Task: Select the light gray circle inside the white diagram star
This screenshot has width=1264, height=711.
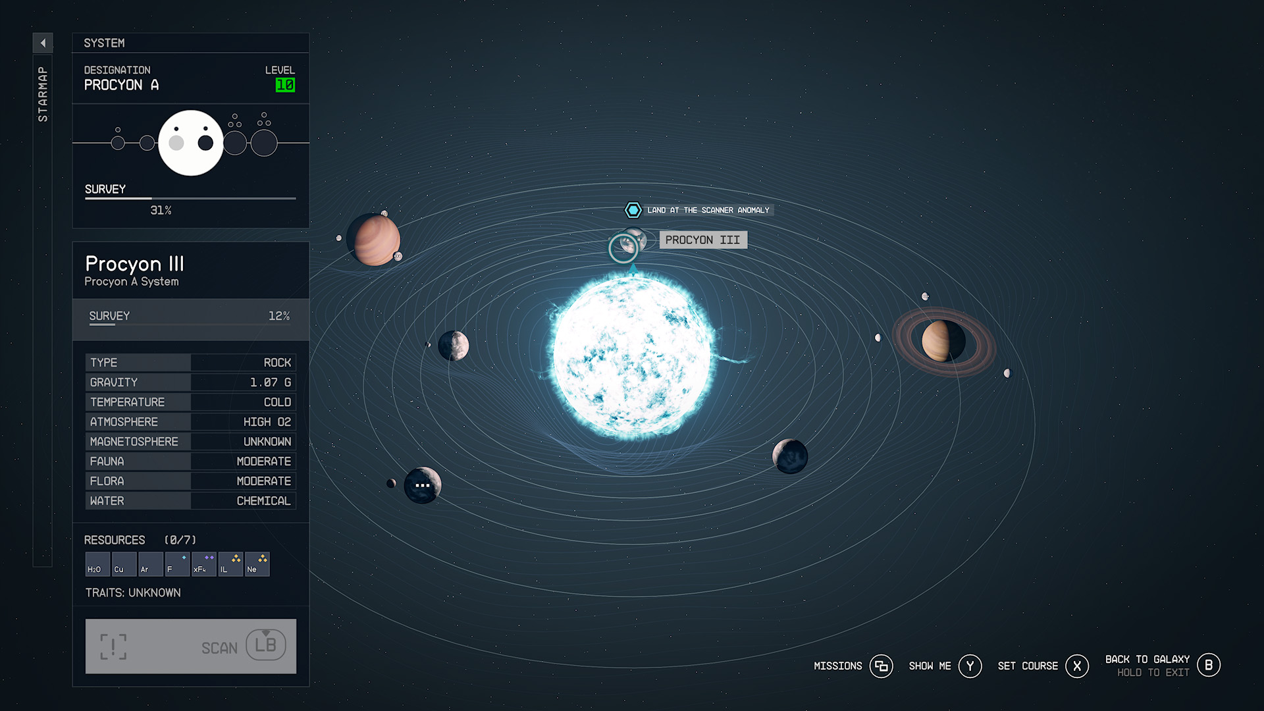Action: (x=176, y=143)
